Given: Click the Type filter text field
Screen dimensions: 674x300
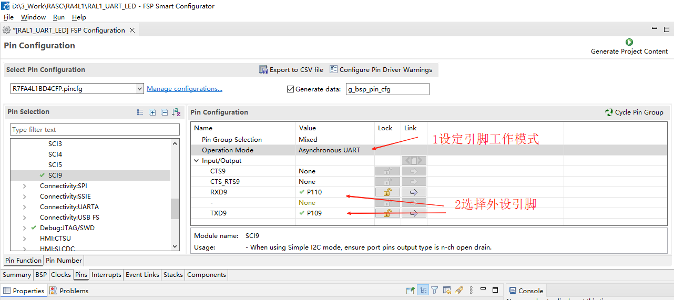Looking at the screenshot, I should pyautogui.click(x=95, y=130).
